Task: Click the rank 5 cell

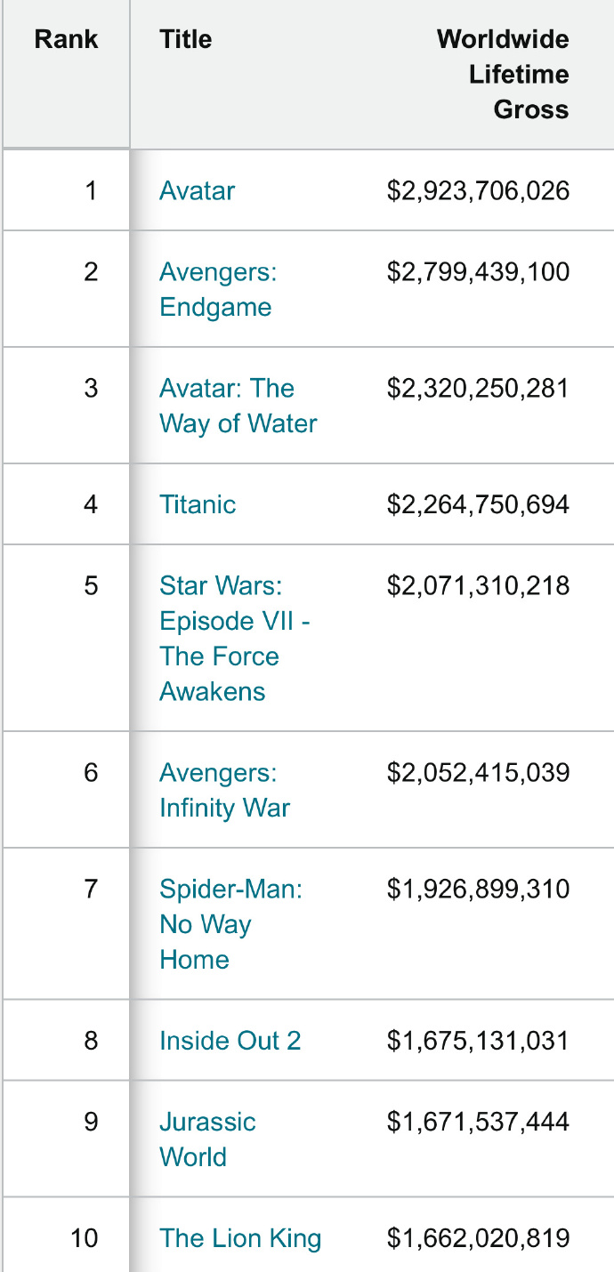Action: (90, 585)
